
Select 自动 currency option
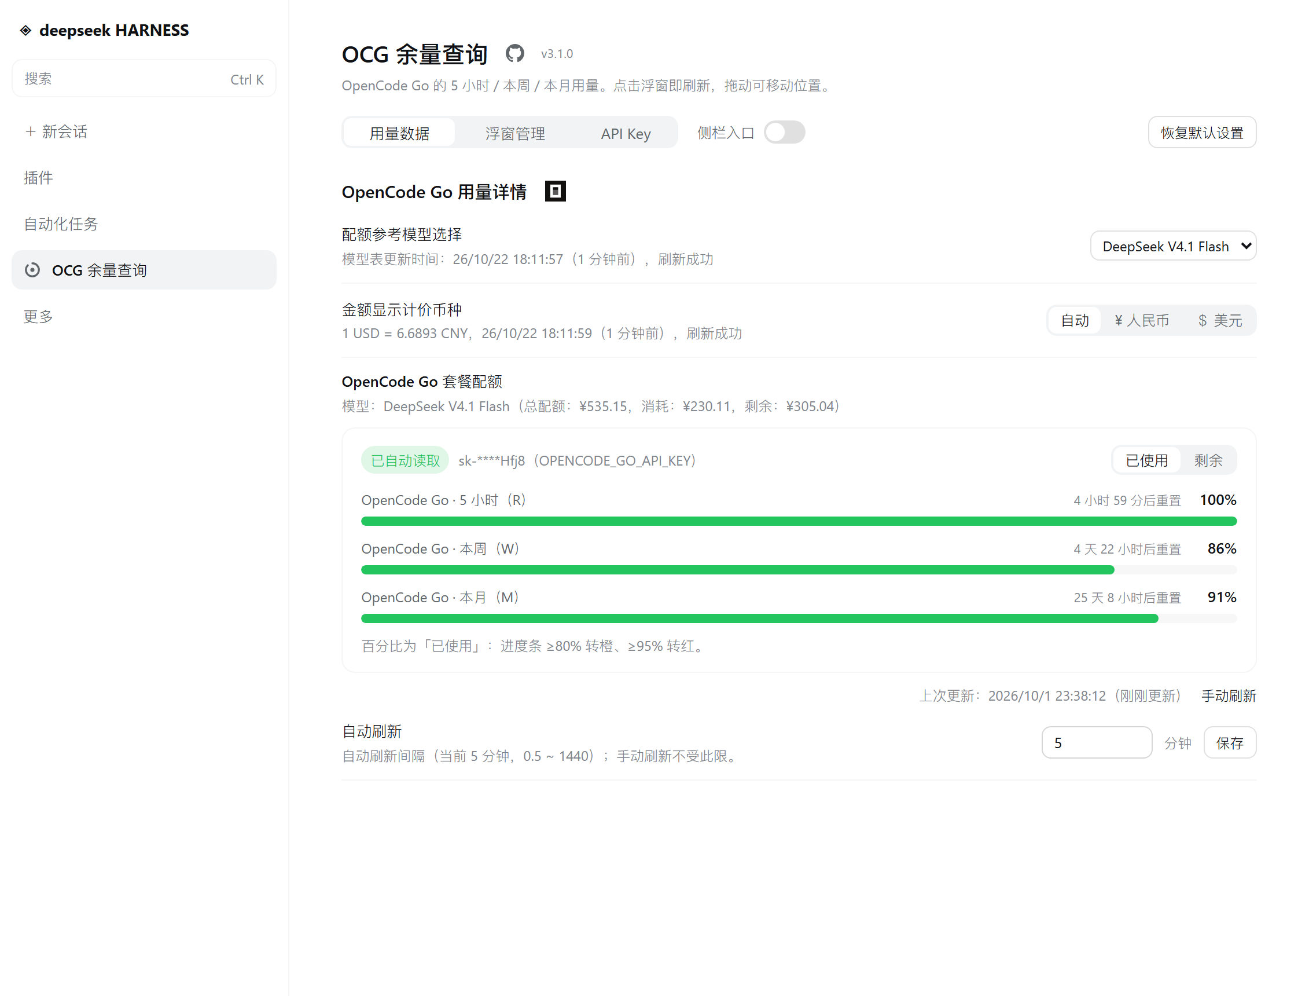(1075, 321)
